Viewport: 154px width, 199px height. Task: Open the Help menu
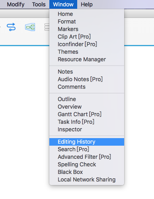[x=87, y=4]
